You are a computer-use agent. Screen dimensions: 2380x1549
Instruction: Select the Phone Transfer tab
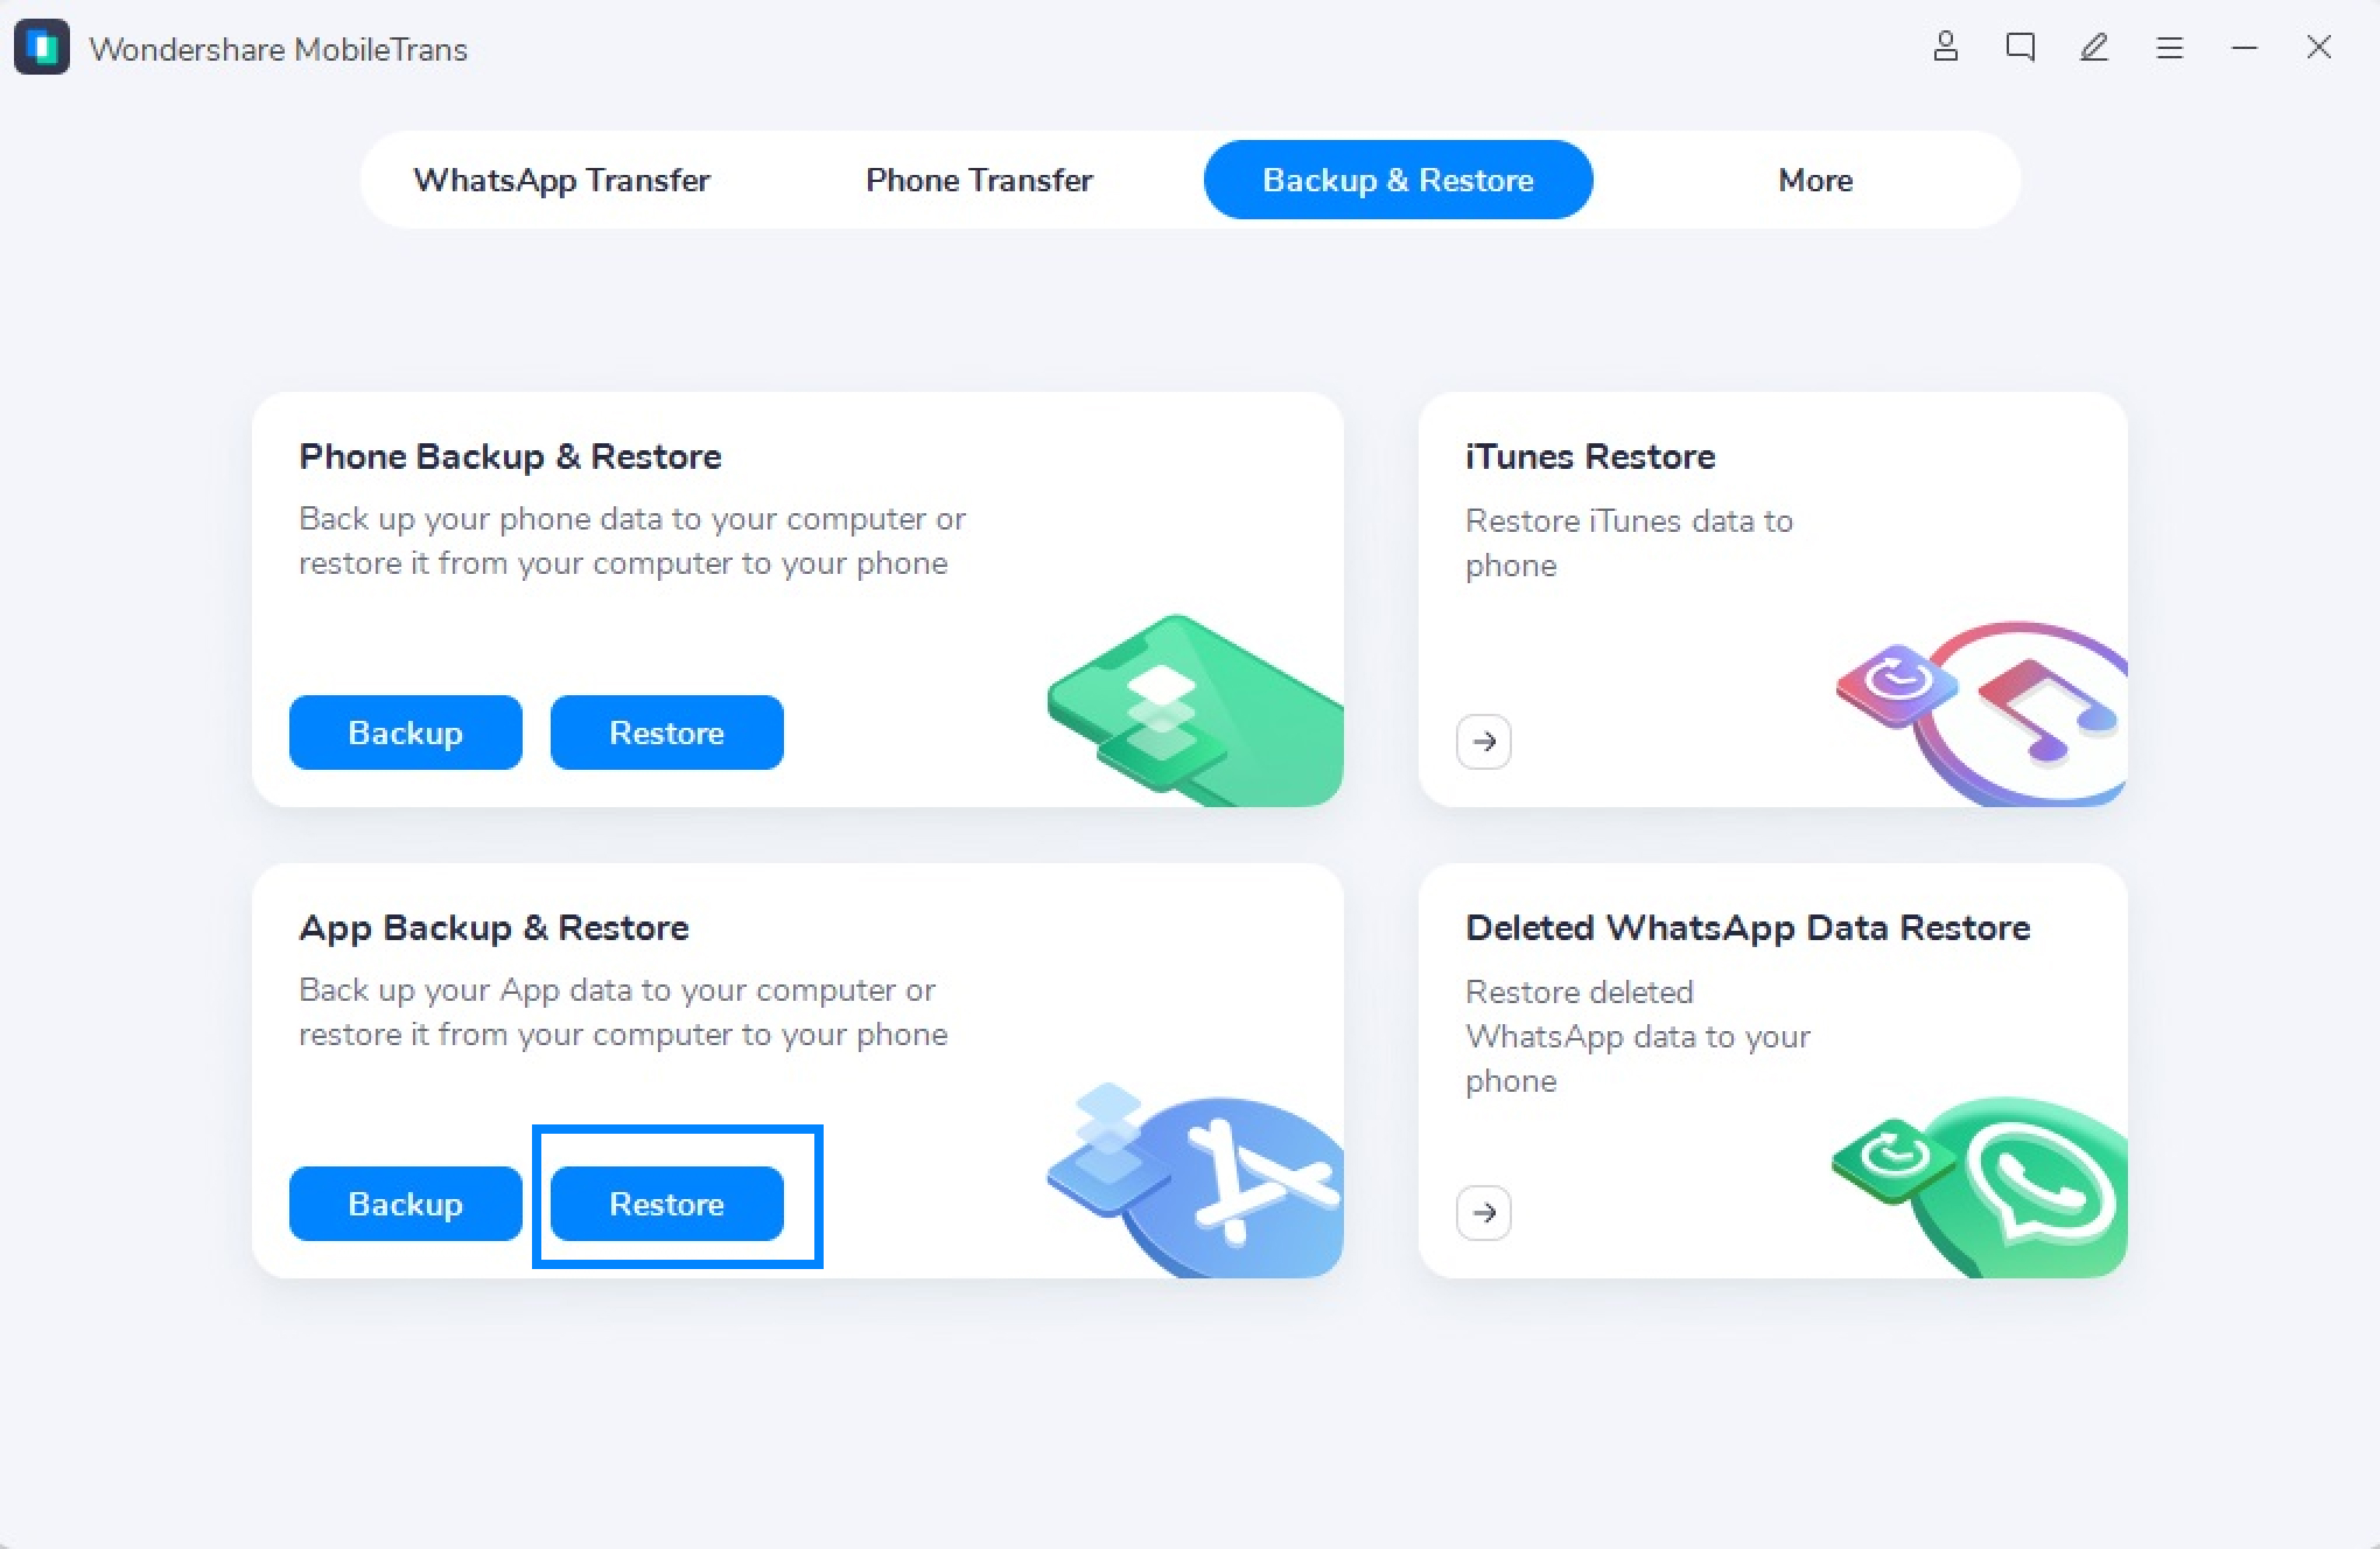(982, 179)
